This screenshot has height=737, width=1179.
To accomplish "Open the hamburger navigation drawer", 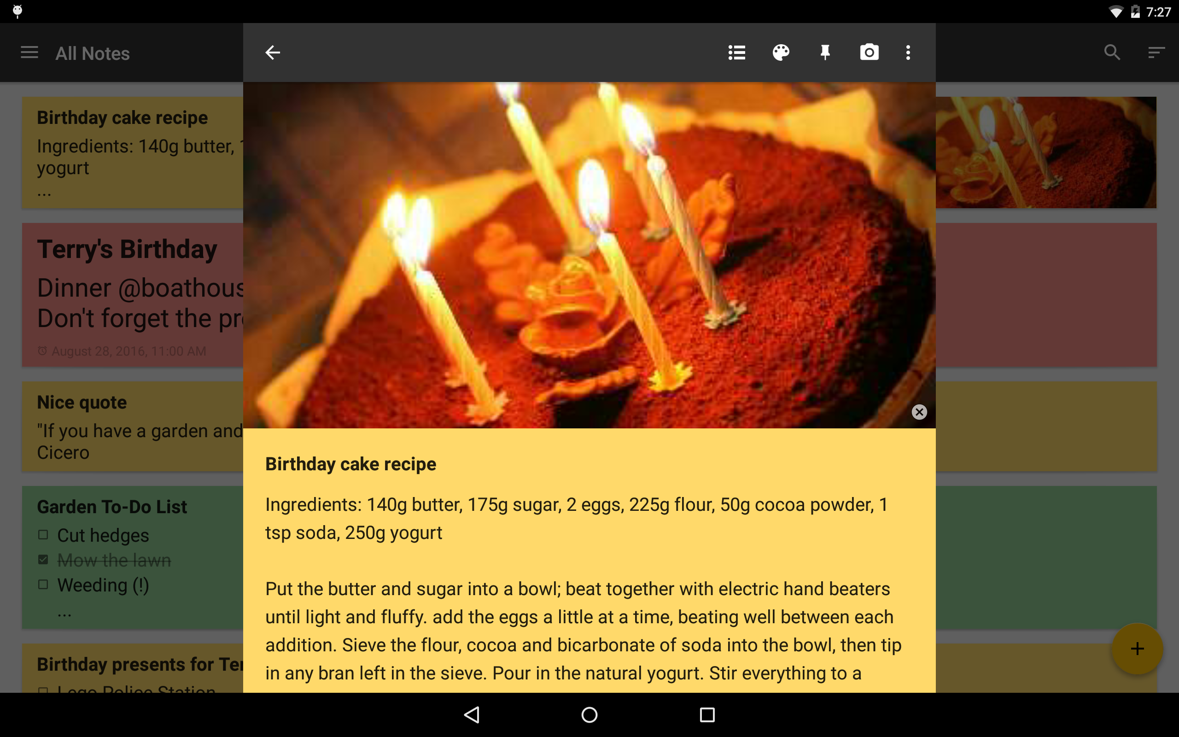I will (29, 53).
